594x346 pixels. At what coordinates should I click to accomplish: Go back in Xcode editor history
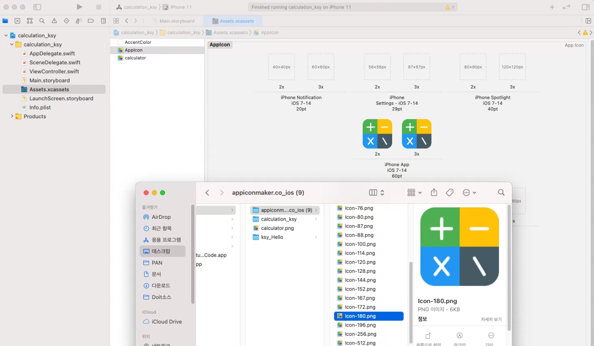(127, 21)
